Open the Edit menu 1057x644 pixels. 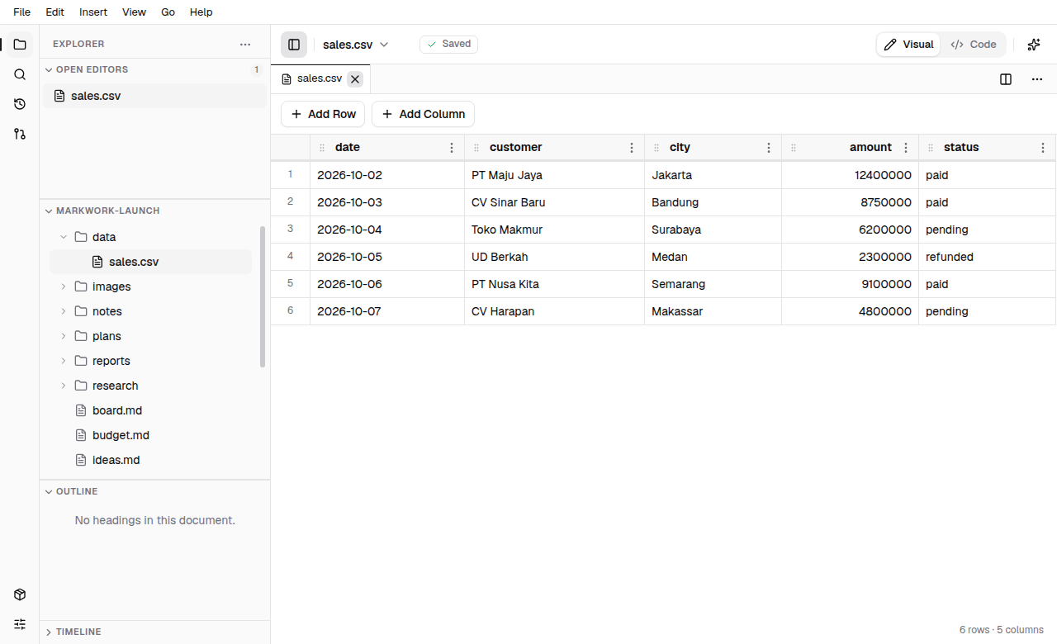click(55, 12)
